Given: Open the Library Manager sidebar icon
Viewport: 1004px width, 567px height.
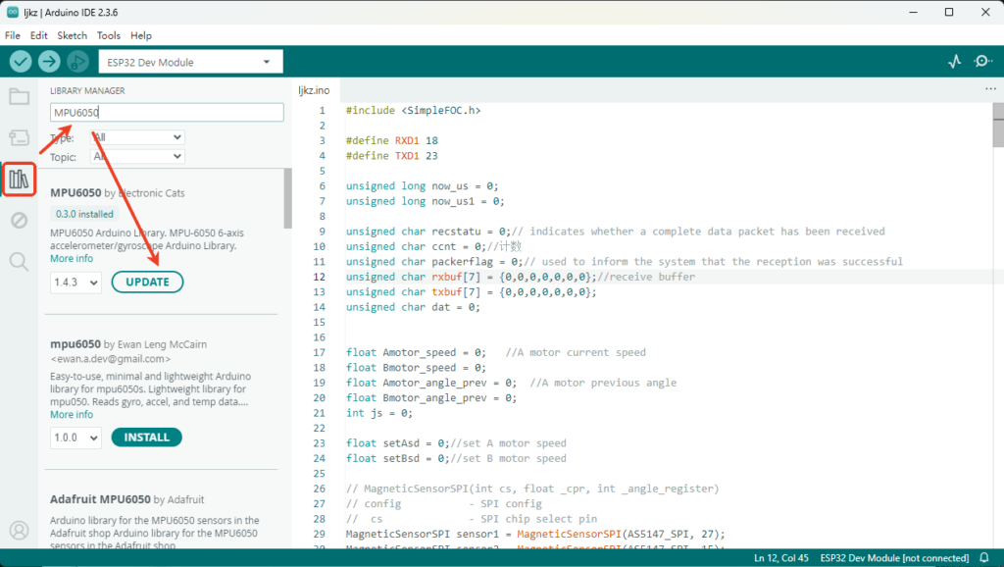Looking at the screenshot, I should click(x=19, y=179).
